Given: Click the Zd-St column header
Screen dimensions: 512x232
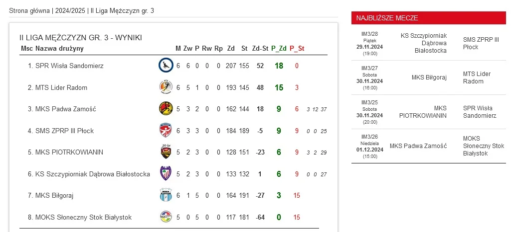Looking at the screenshot, I should point(260,49).
